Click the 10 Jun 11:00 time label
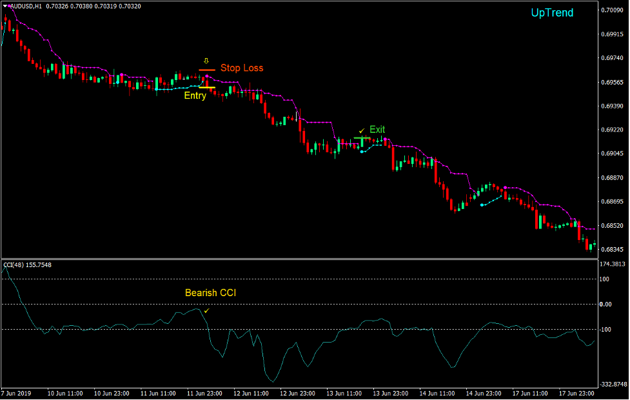The image size is (630, 400). pos(65,393)
